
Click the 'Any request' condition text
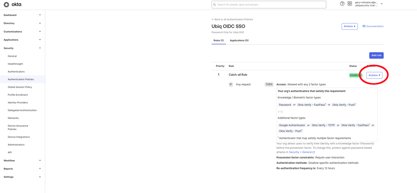click(x=243, y=85)
